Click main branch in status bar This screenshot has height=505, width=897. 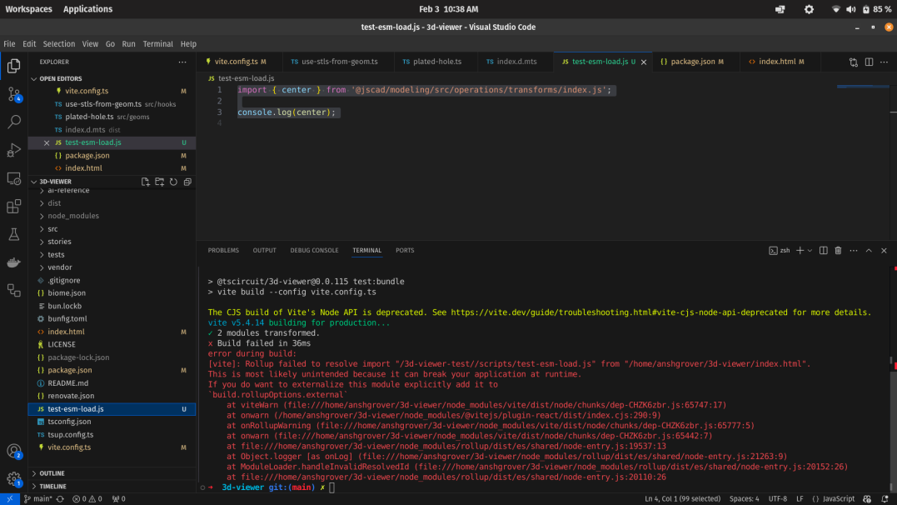coord(37,498)
